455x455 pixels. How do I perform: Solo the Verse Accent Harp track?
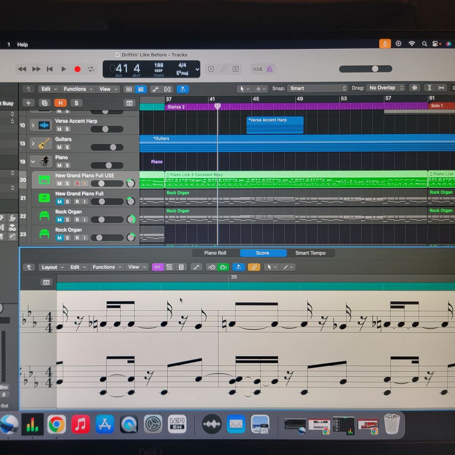pos(67,129)
